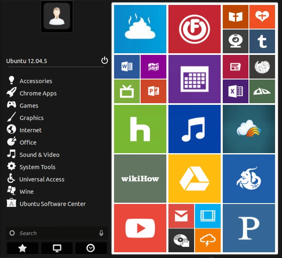Launch the YouTube tile

(140, 228)
